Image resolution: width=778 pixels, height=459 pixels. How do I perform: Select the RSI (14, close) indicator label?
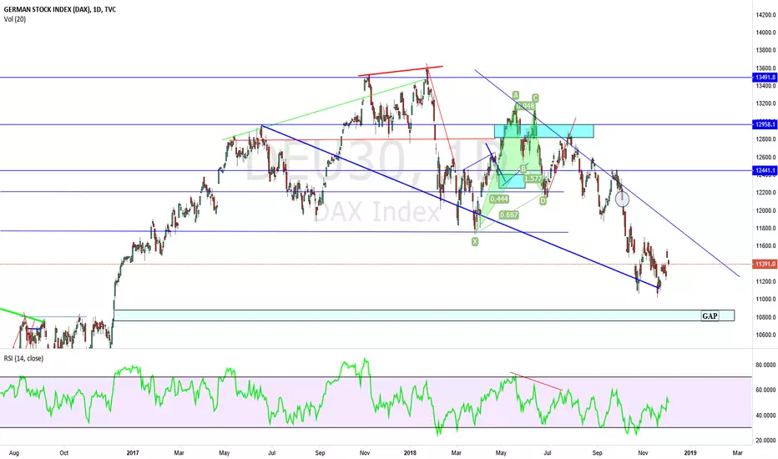[x=24, y=358]
